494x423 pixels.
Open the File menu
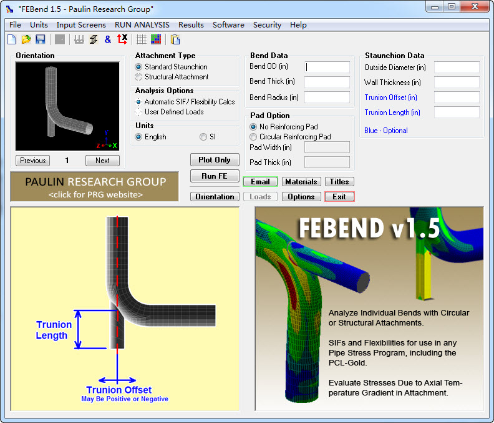tap(15, 25)
